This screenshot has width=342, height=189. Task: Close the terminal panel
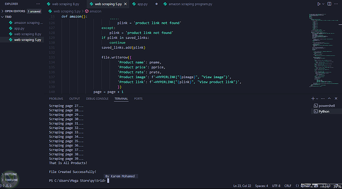[336, 99]
